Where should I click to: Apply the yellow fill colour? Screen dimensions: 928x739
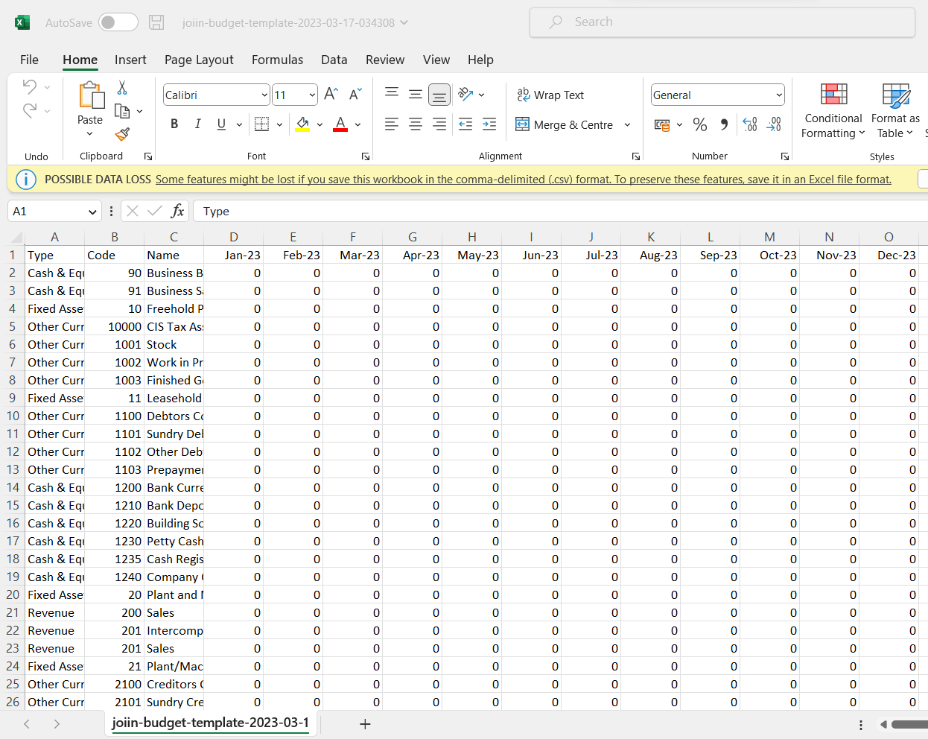click(302, 124)
